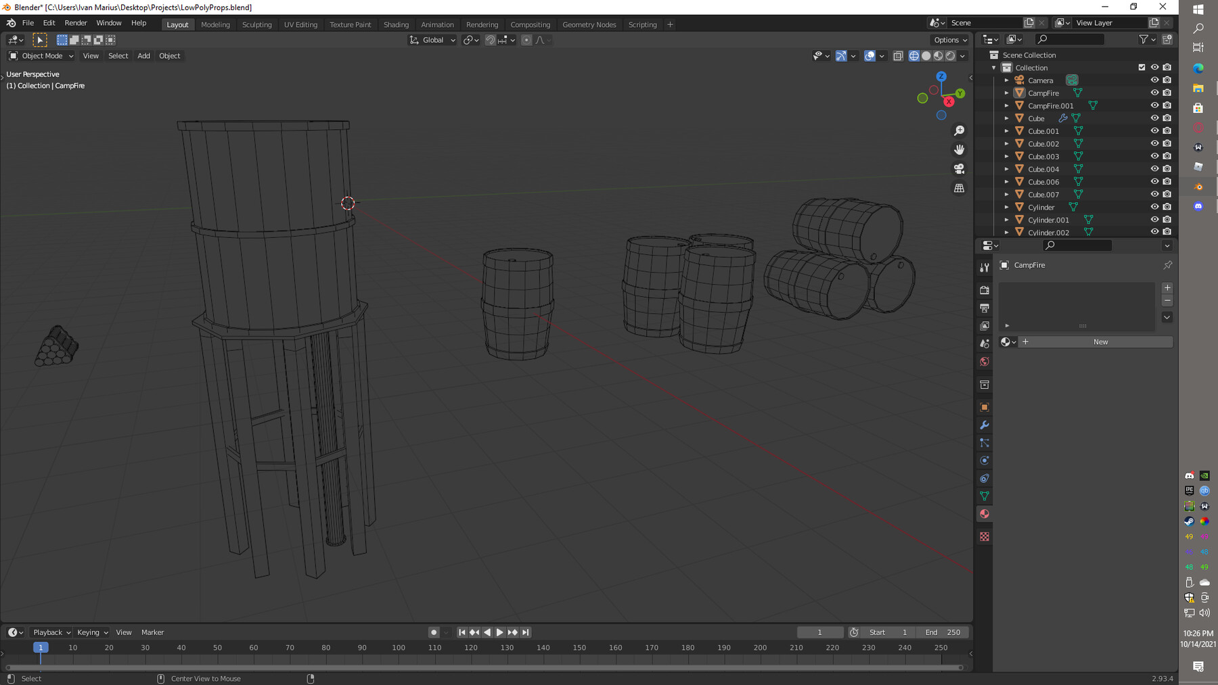The image size is (1218, 685).
Task: Open the Object Mode dropdown
Action: [40, 55]
